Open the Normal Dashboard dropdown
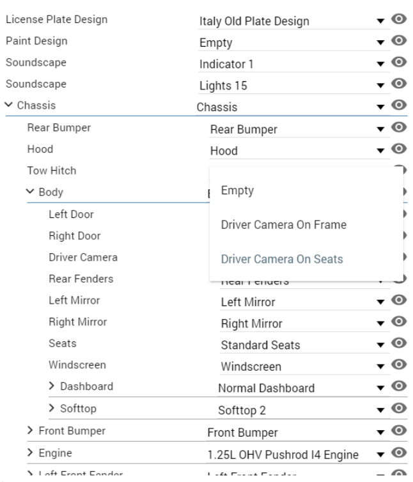Viewport: 413px width, 482px height. (303, 388)
